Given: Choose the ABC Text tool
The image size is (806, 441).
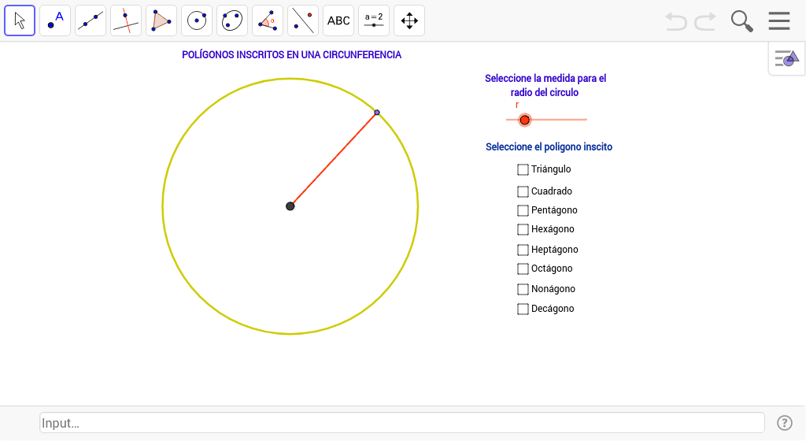Looking at the screenshot, I should tap(338, 20).
